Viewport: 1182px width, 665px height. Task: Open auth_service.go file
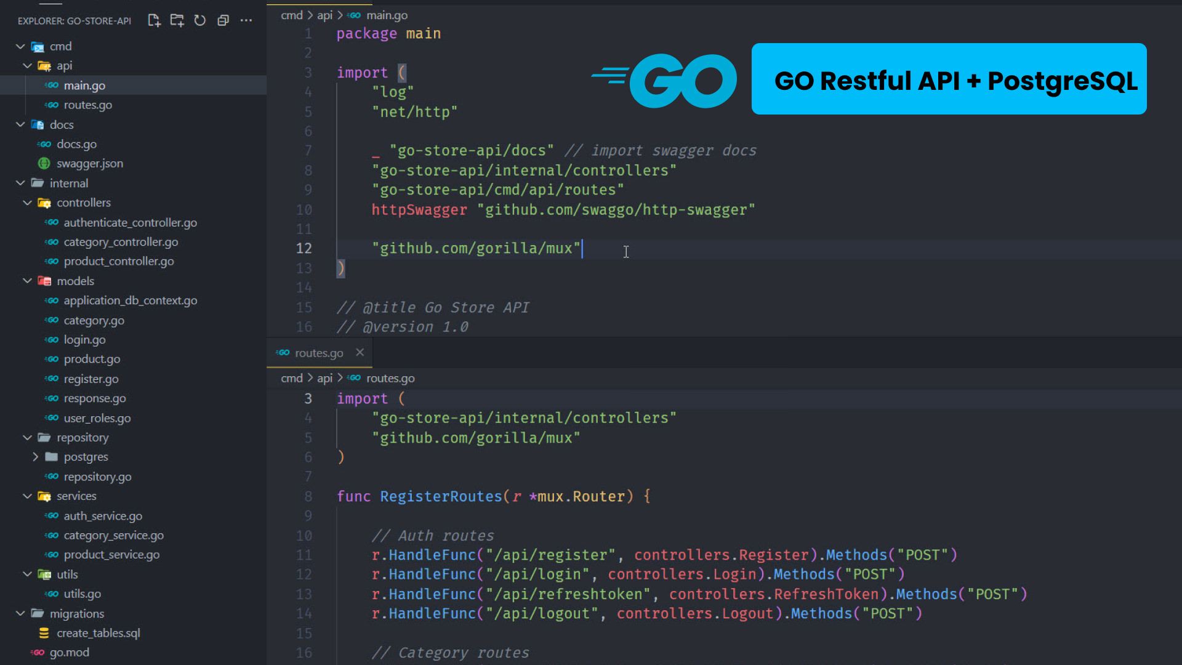coord(103,516)
